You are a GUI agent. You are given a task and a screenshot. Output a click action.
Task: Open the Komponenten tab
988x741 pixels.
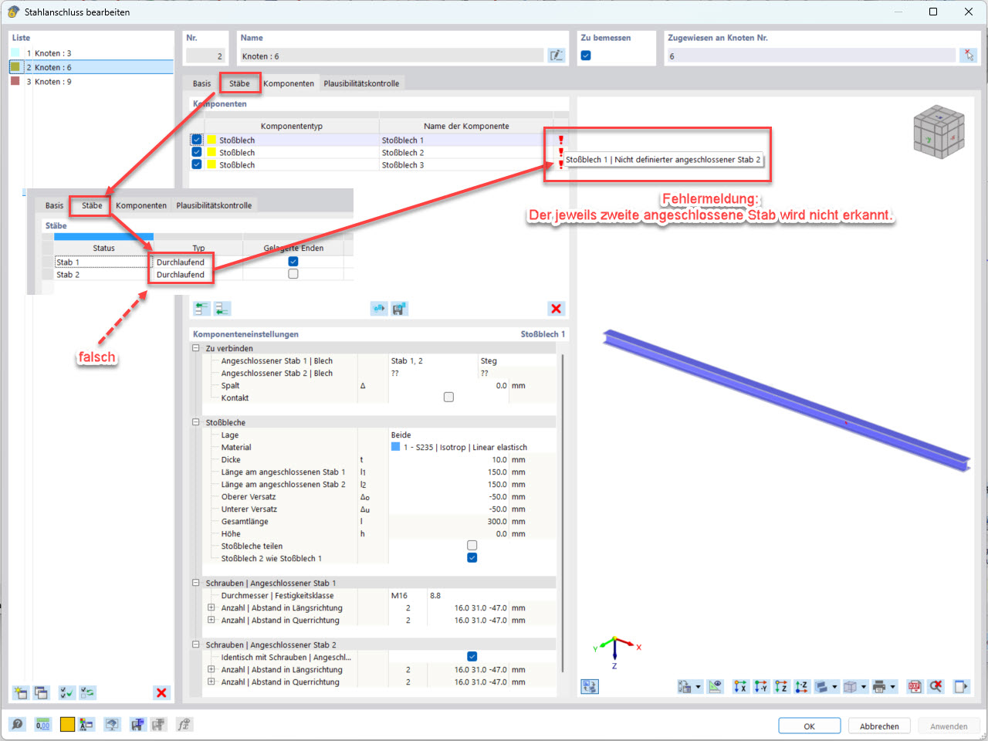coord(289,83)
